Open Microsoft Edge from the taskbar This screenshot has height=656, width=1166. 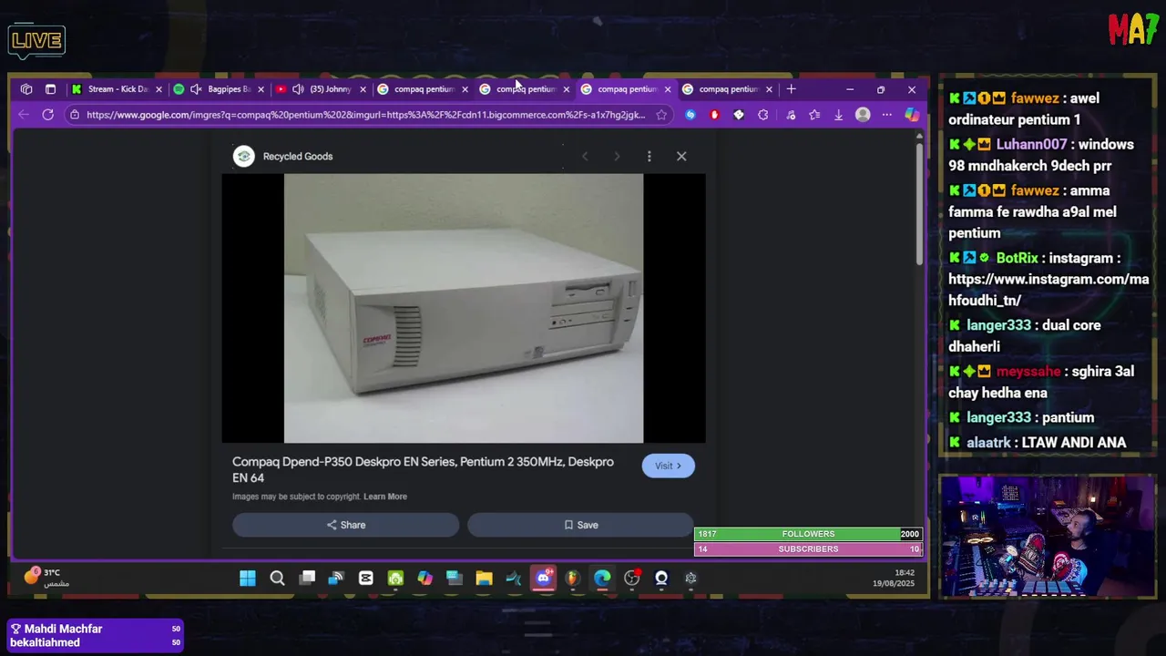point(602,578)
